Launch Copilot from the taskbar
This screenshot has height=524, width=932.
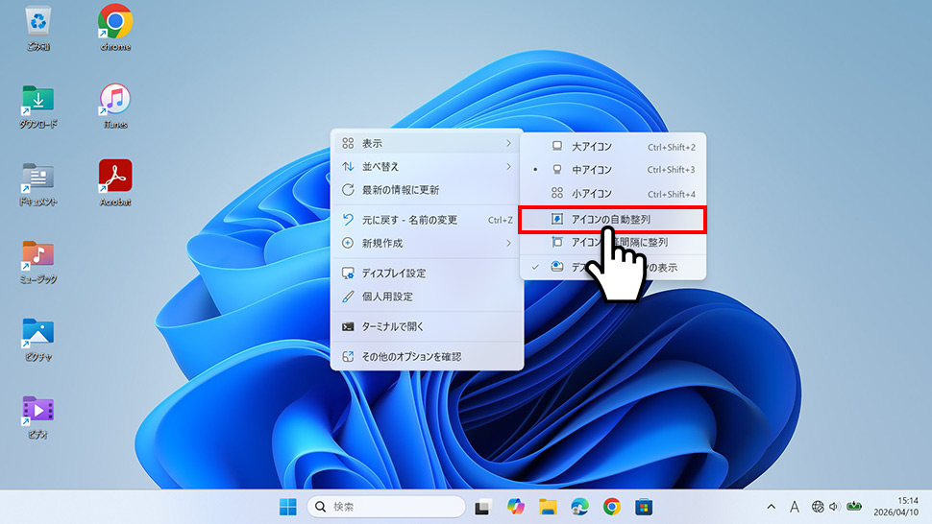click(515, 507)
